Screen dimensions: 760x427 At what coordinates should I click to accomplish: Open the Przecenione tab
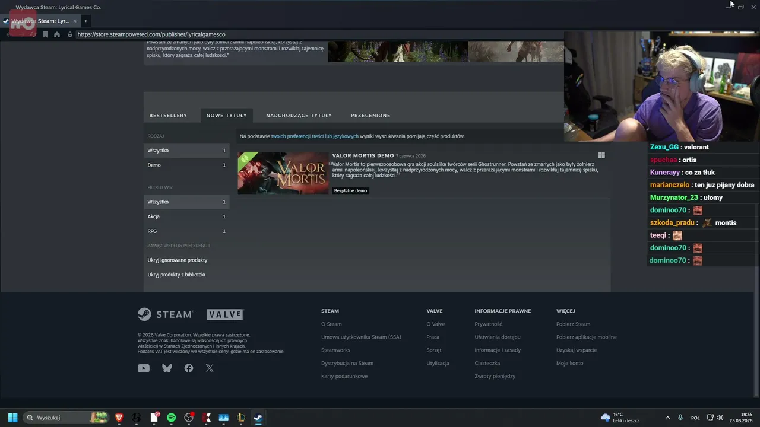click(370, 115)
